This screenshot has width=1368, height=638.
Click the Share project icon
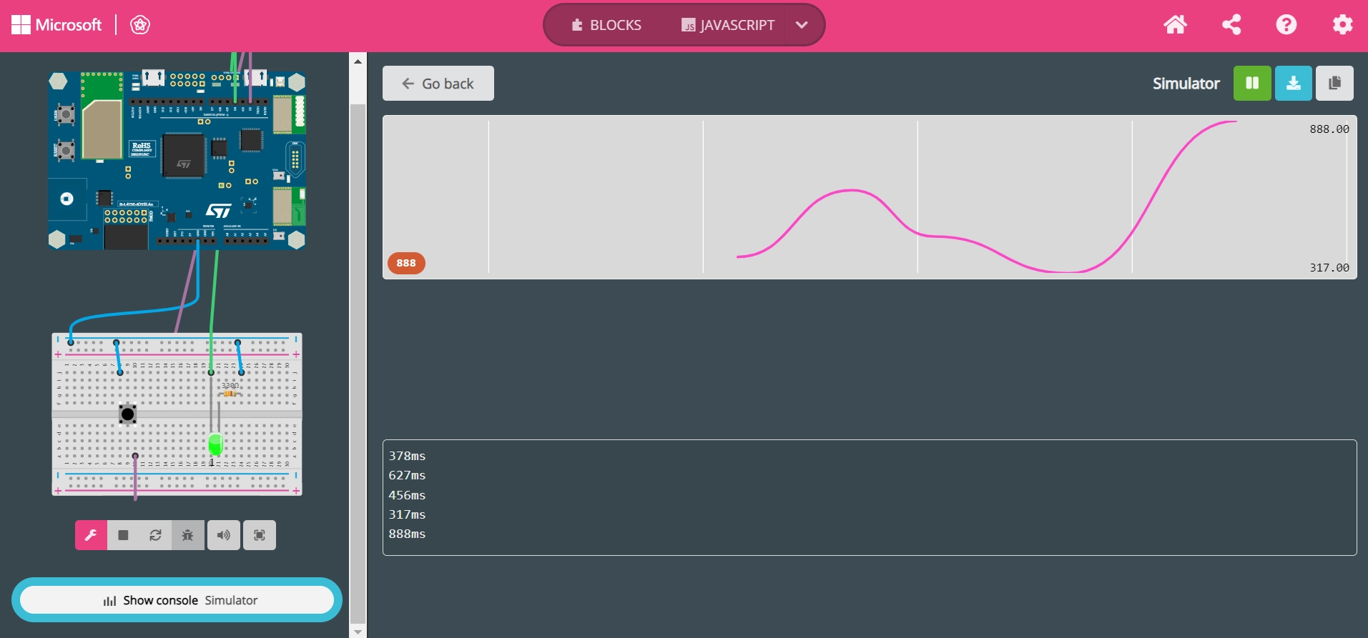1231,25
